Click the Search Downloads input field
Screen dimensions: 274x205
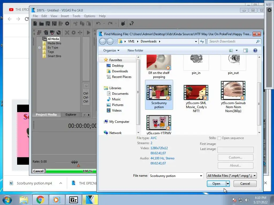click(x=232, y=41)
